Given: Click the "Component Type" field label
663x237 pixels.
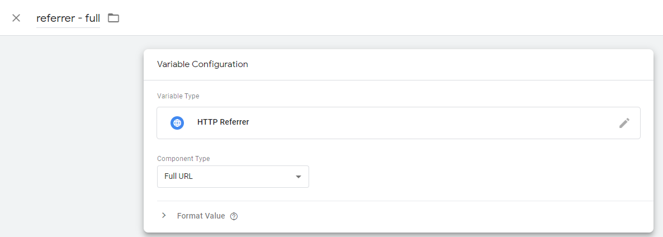Looking at the screenshot, I should (183, 159).
